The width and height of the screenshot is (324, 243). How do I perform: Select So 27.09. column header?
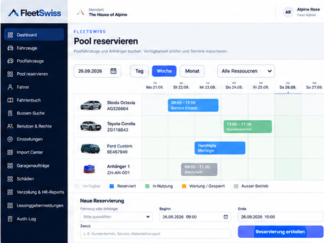[x=314, y=87]
